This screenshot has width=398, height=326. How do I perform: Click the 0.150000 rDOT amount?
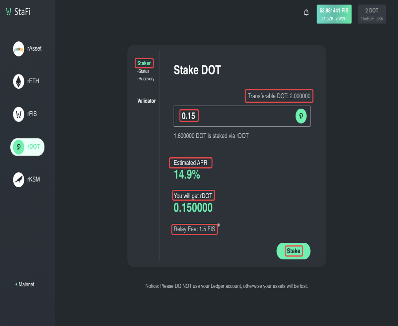pyautogui.click(x=193, y=208)
